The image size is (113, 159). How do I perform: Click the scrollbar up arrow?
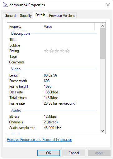coord(103,26)
